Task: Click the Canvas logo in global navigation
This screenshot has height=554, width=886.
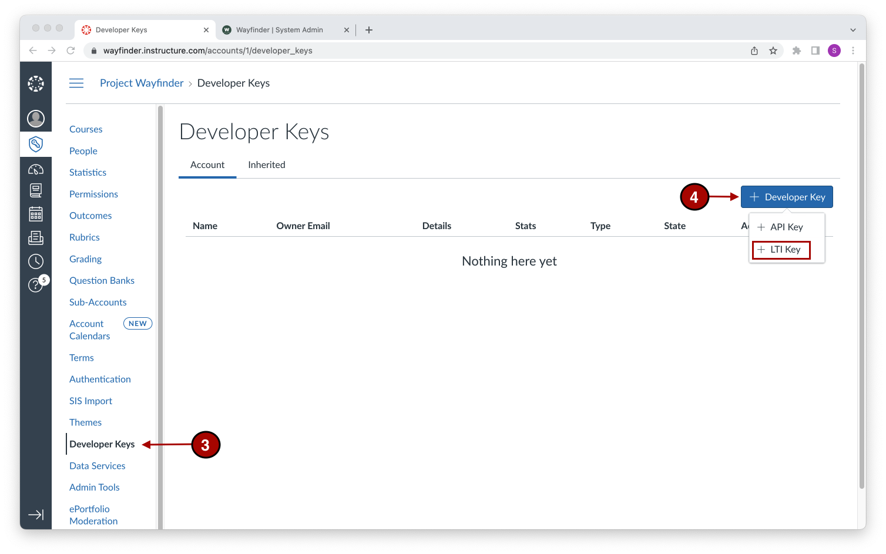Action: pyautogui.click(x=36, y=83)
